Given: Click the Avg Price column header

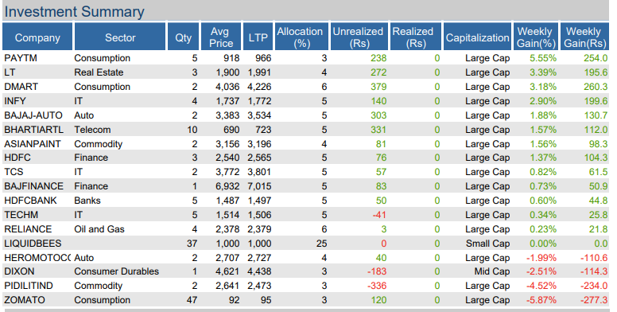Looking at the screenshot, I should coord(221,37).
